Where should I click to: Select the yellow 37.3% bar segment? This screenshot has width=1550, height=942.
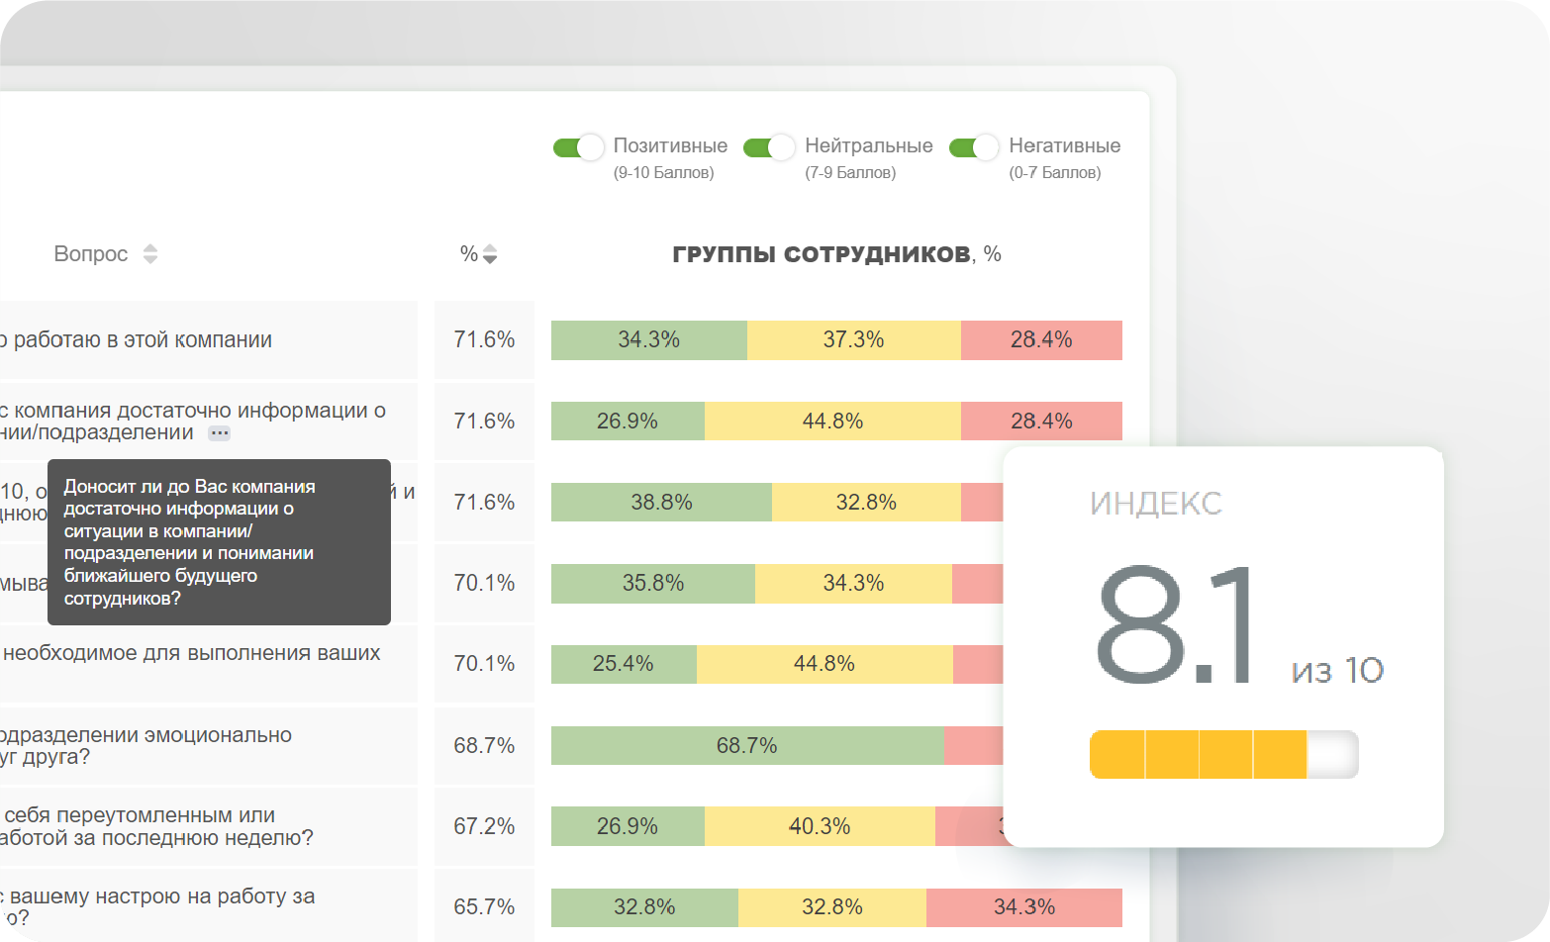853,340
